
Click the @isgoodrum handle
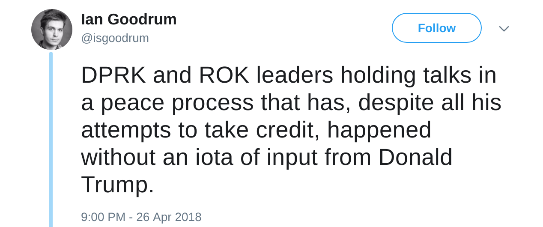(x=115, y=38)
